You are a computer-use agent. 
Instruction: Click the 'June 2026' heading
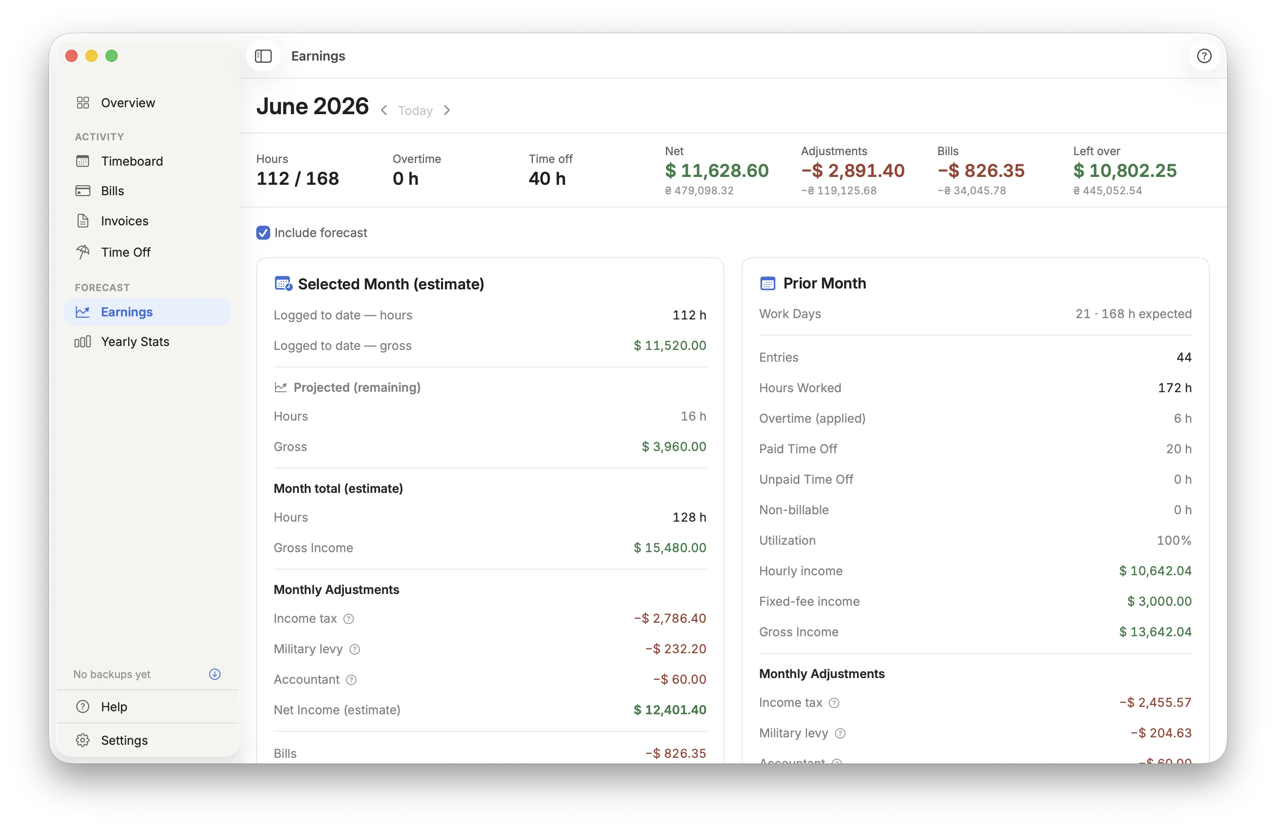click(x=312, y=106)
